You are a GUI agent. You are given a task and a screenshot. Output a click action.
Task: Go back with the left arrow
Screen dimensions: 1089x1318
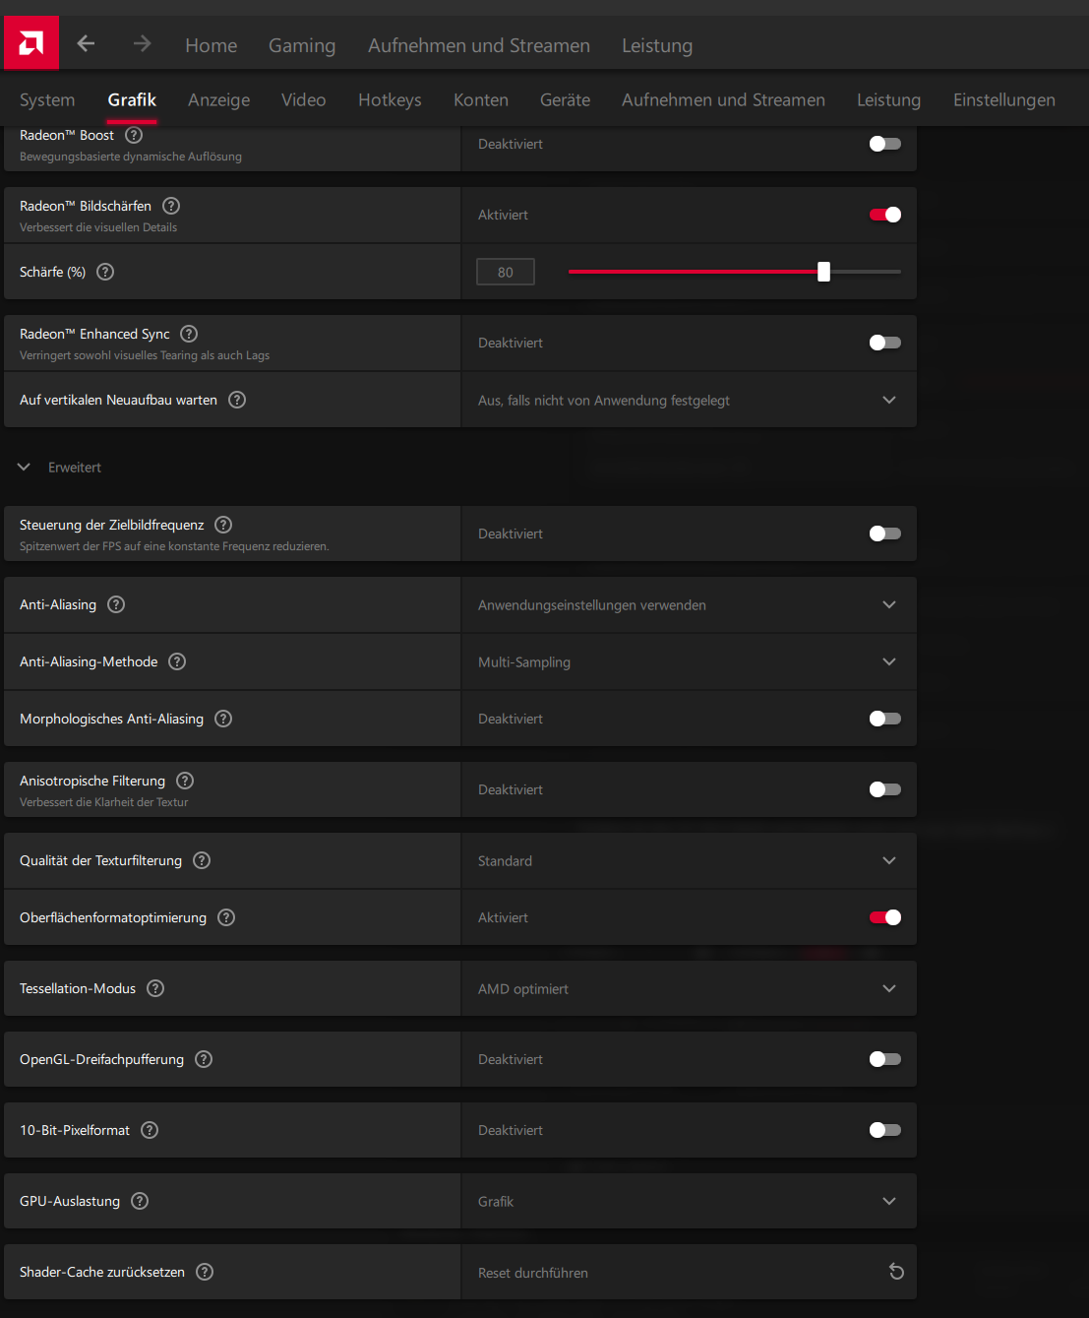point(86,43)
